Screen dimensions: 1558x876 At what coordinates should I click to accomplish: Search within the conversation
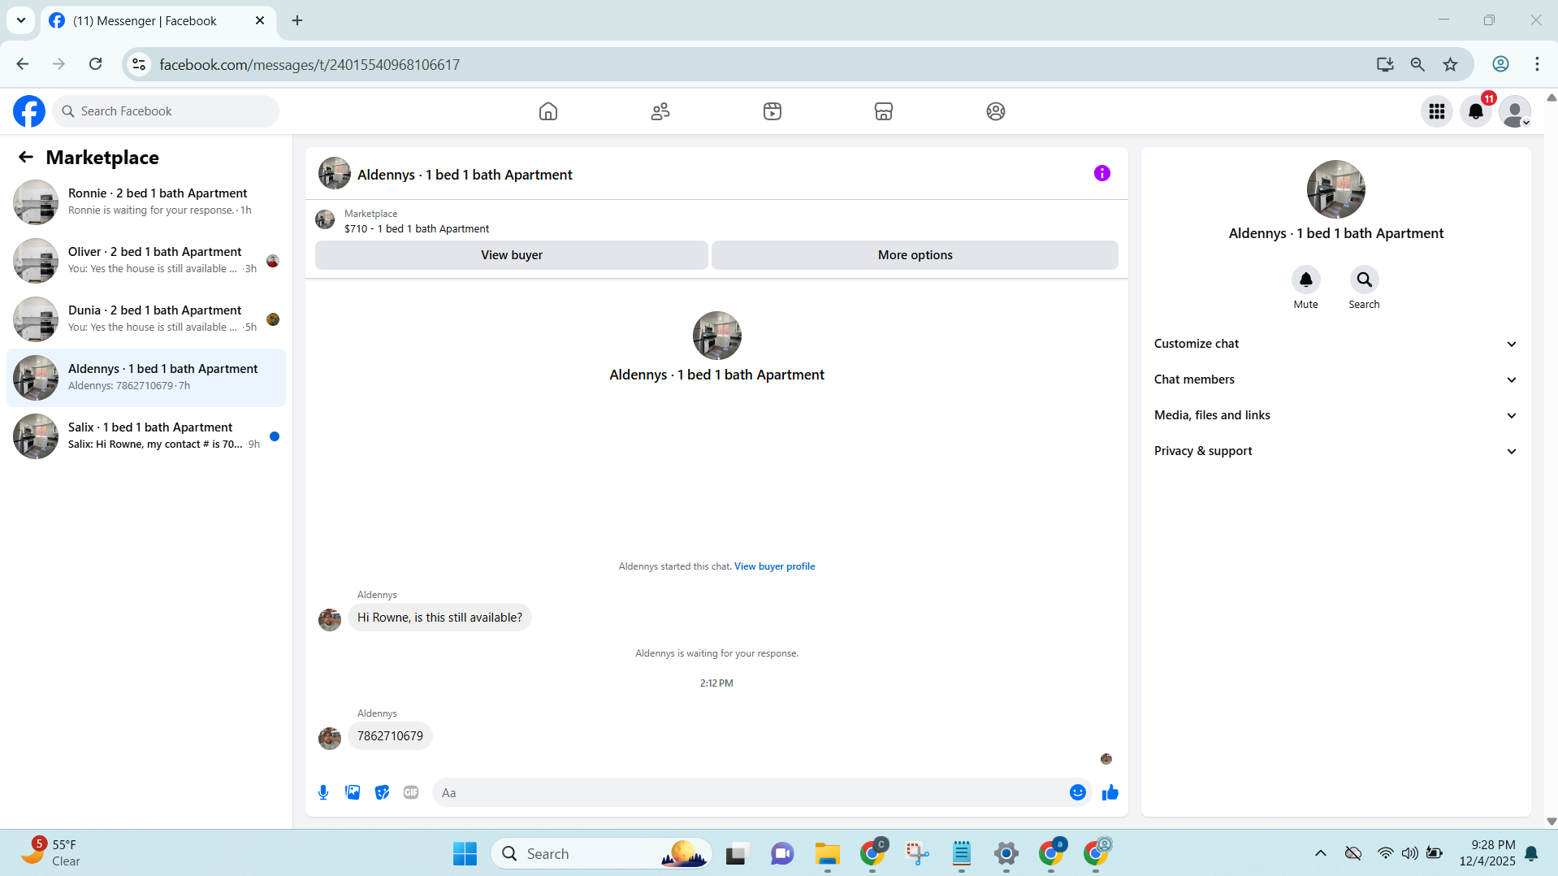[1365, 280]
